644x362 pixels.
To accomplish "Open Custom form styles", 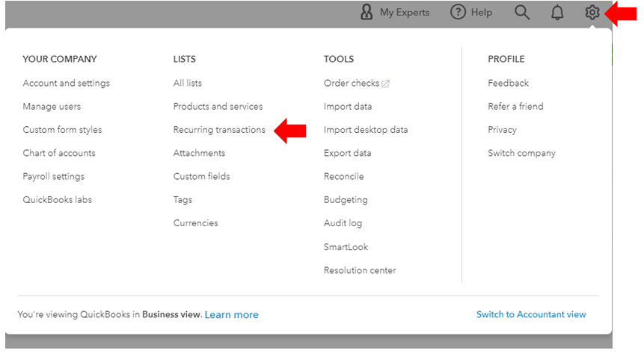I will [62, 130].
